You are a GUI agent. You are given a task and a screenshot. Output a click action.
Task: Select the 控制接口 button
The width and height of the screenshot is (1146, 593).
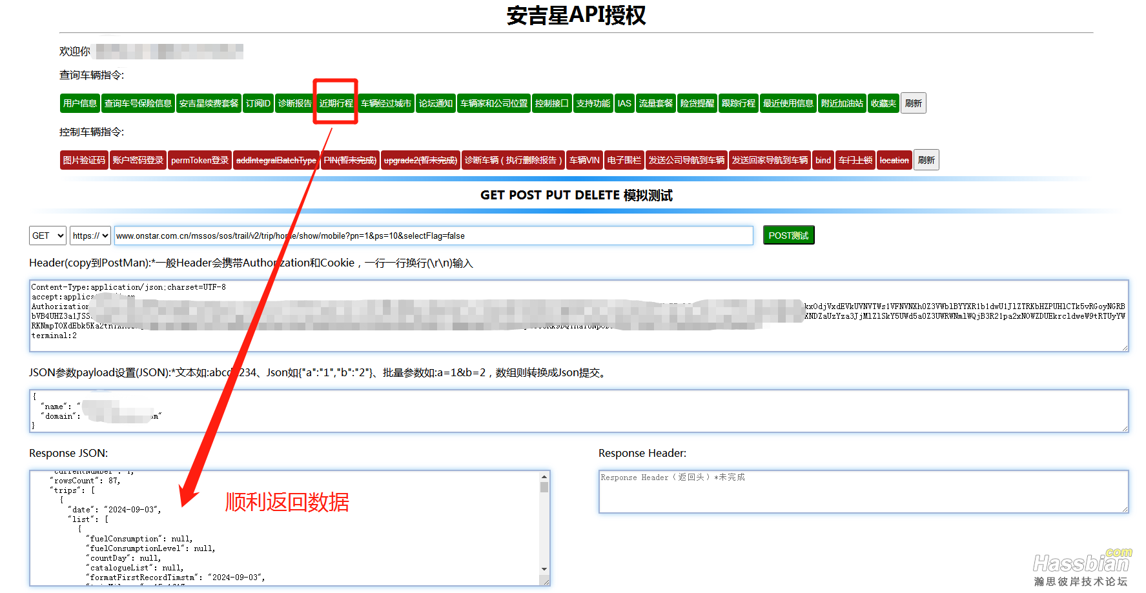coord(552,103)
